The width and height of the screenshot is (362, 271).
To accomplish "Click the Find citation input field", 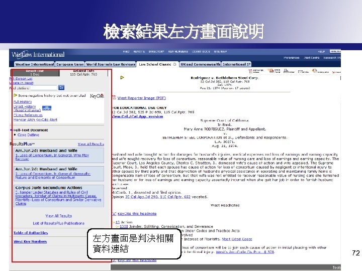I will tap(44, 88).
